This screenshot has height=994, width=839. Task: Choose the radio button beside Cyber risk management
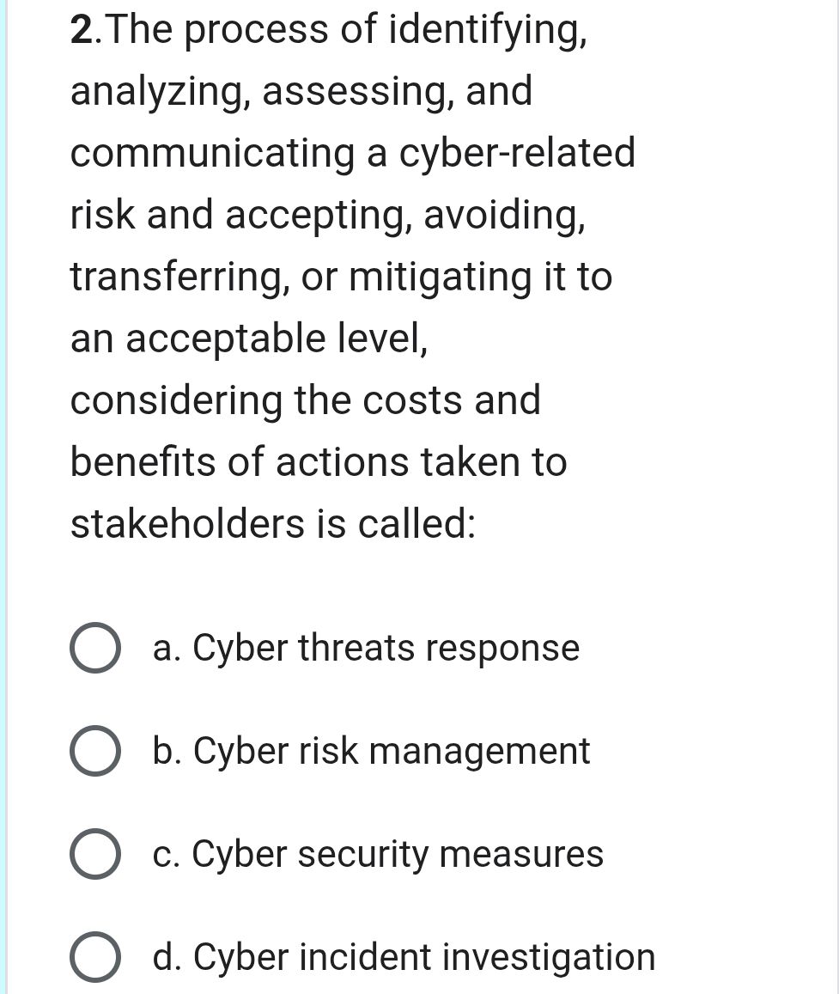[94, 753]
